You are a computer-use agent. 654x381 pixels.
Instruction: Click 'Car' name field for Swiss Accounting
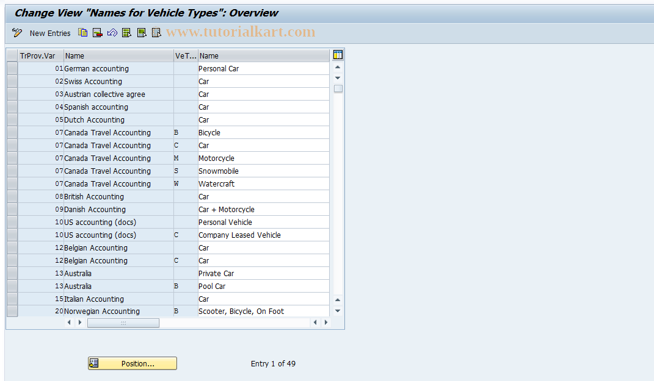point(264,82)
